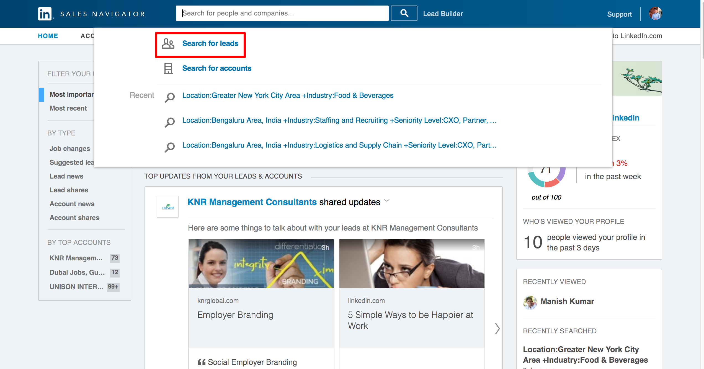
Task: Open the Support menu
Action: pos(619,14)
